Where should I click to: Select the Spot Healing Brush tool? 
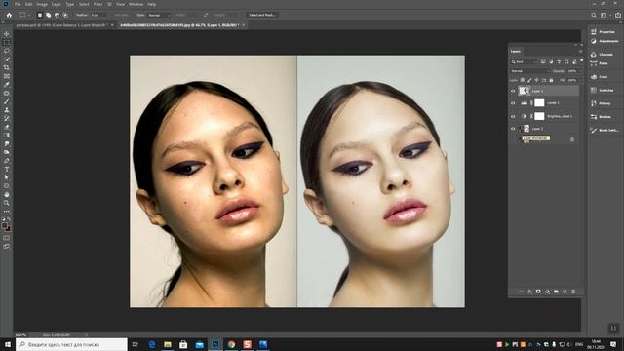point(7,94)
